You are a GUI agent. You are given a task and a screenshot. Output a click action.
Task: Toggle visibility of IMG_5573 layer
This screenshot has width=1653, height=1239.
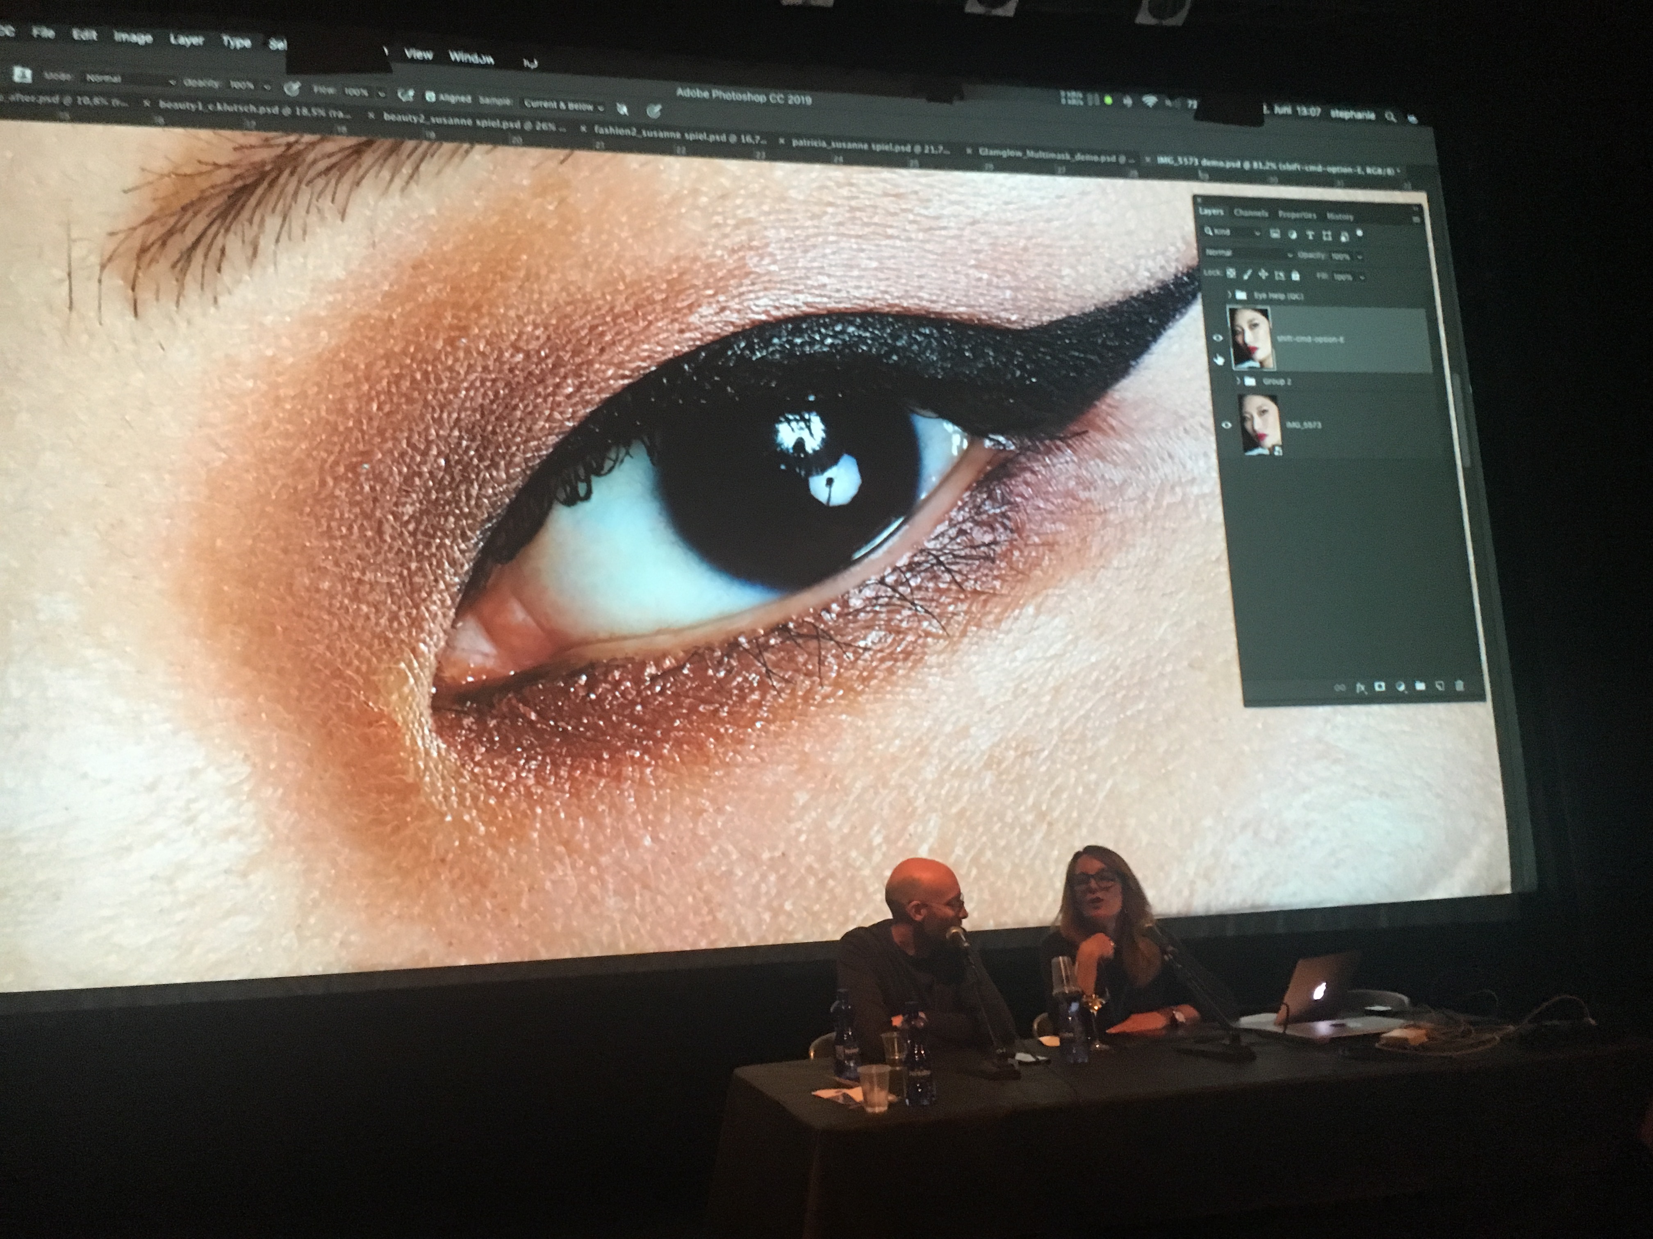(1226, 425)
